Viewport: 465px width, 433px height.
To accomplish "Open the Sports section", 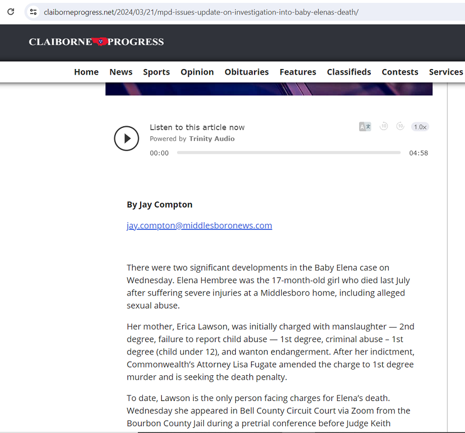I will pyautogui.click(x=156, y=72).
